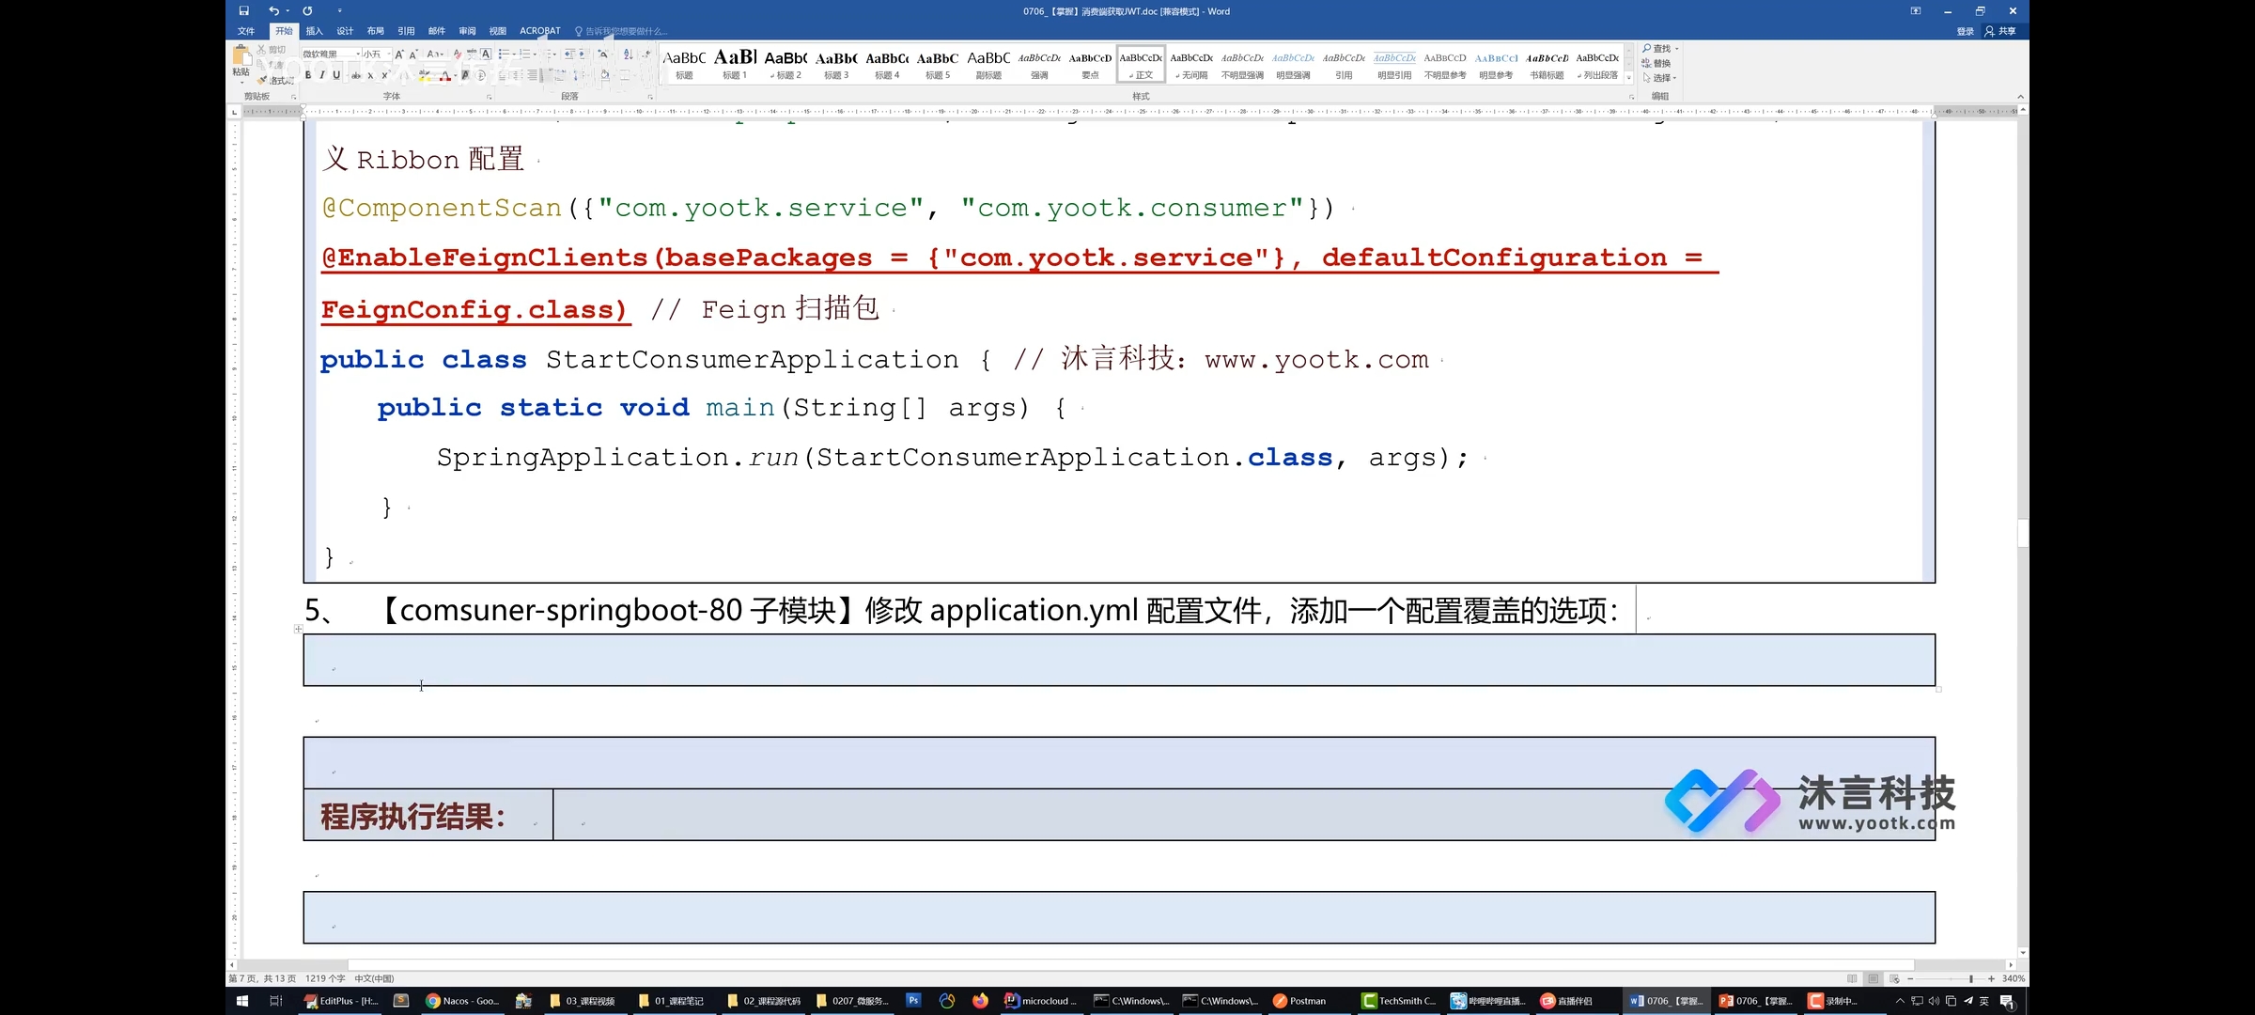Toggle Strikethrough formatting
The width and height of the screenshot is (2255, 1015).
[356, 75]
